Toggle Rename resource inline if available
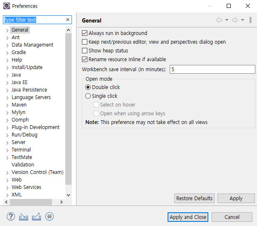Image resolution: width=257 pixels, height=226 pixels. (x=84, y=59)
